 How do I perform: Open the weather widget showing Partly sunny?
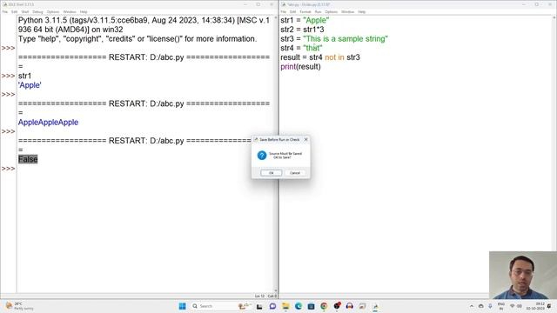pos(19,306)
